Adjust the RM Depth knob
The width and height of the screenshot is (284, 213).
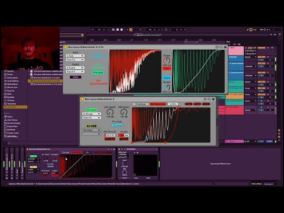tap(124, 112)
